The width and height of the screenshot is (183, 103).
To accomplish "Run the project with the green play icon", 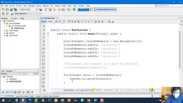I will (x=55, y=9).
